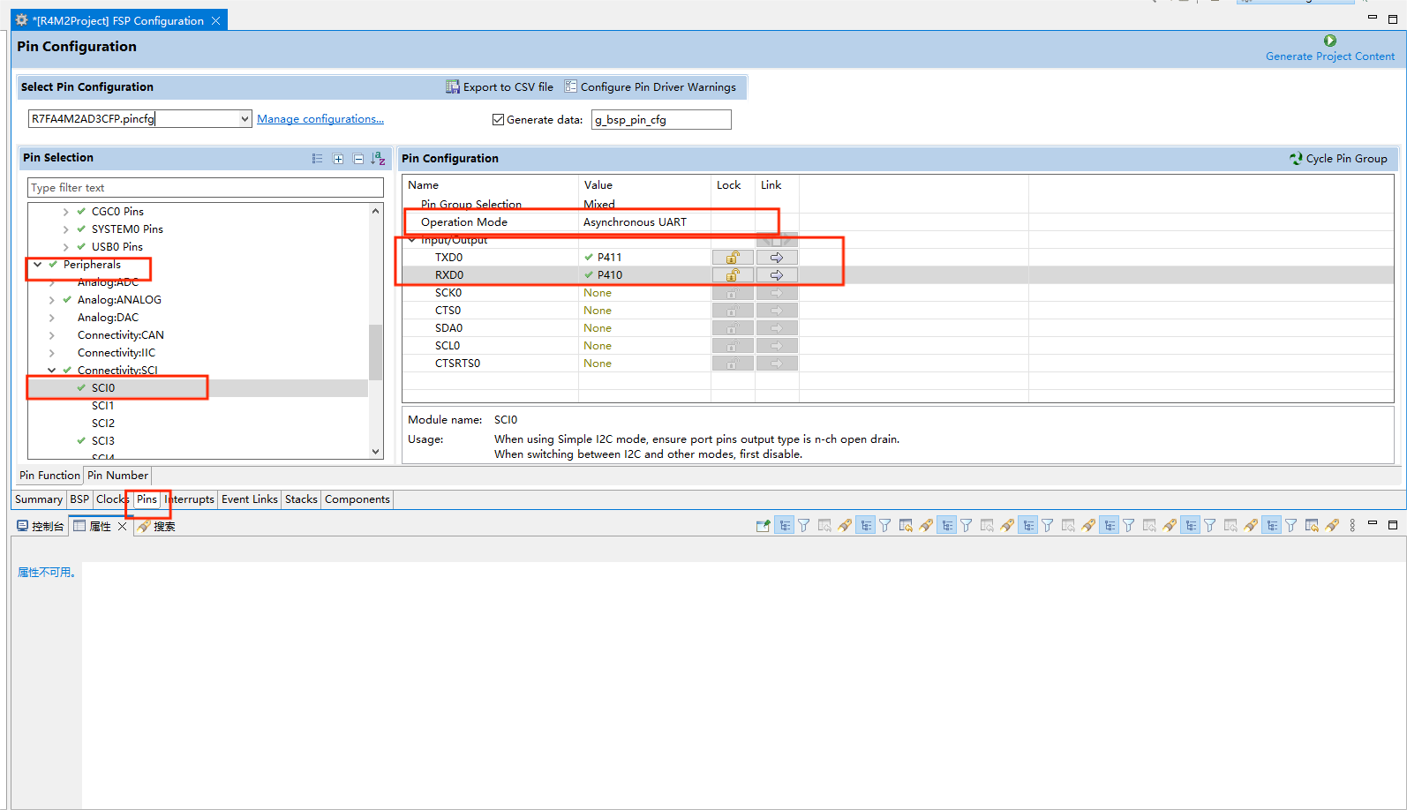This screenshot has width=1407, height=810.
Task: Click the g_bsp_pin_cfg data field
Action: tap(661, 120)
